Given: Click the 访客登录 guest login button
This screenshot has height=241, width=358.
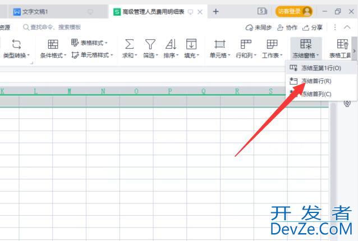Looking at the screenshot, I should tap(294, 11).
